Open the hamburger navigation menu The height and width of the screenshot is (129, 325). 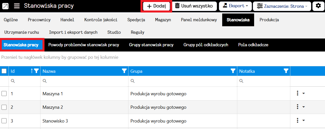pyautogui.click(x=17, y=6)
